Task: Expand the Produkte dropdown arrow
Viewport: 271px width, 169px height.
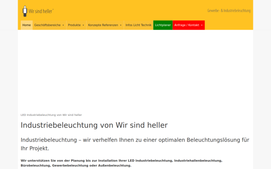Action: (x=83, y=25)
